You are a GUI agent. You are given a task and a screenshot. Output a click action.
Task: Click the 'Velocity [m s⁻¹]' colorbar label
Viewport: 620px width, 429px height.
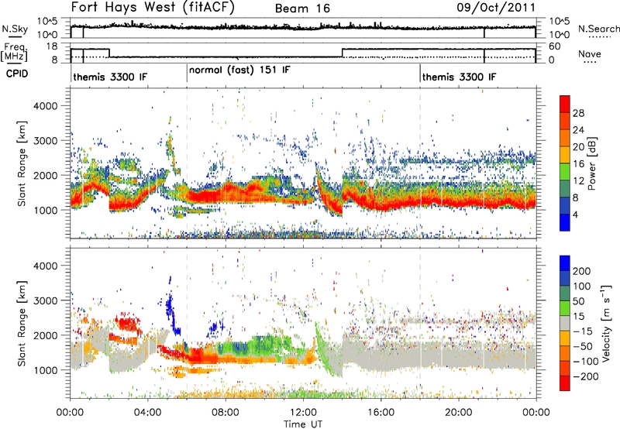[x=605, y=324]
